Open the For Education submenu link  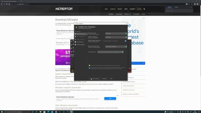[136, 14]
